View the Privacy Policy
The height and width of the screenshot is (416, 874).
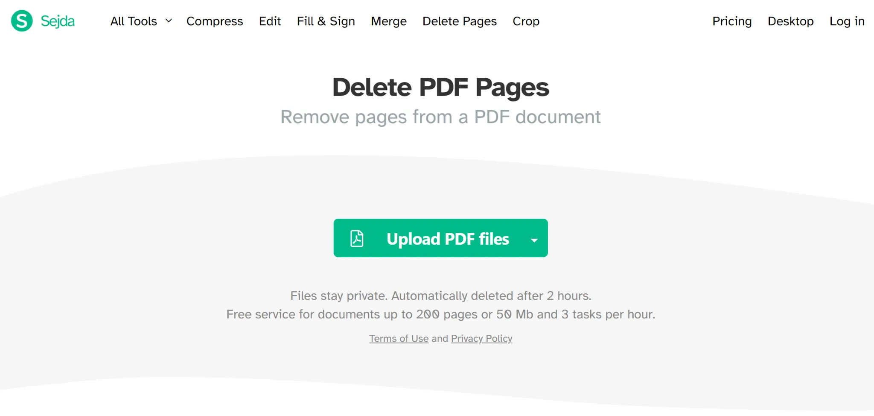point(481,338)
